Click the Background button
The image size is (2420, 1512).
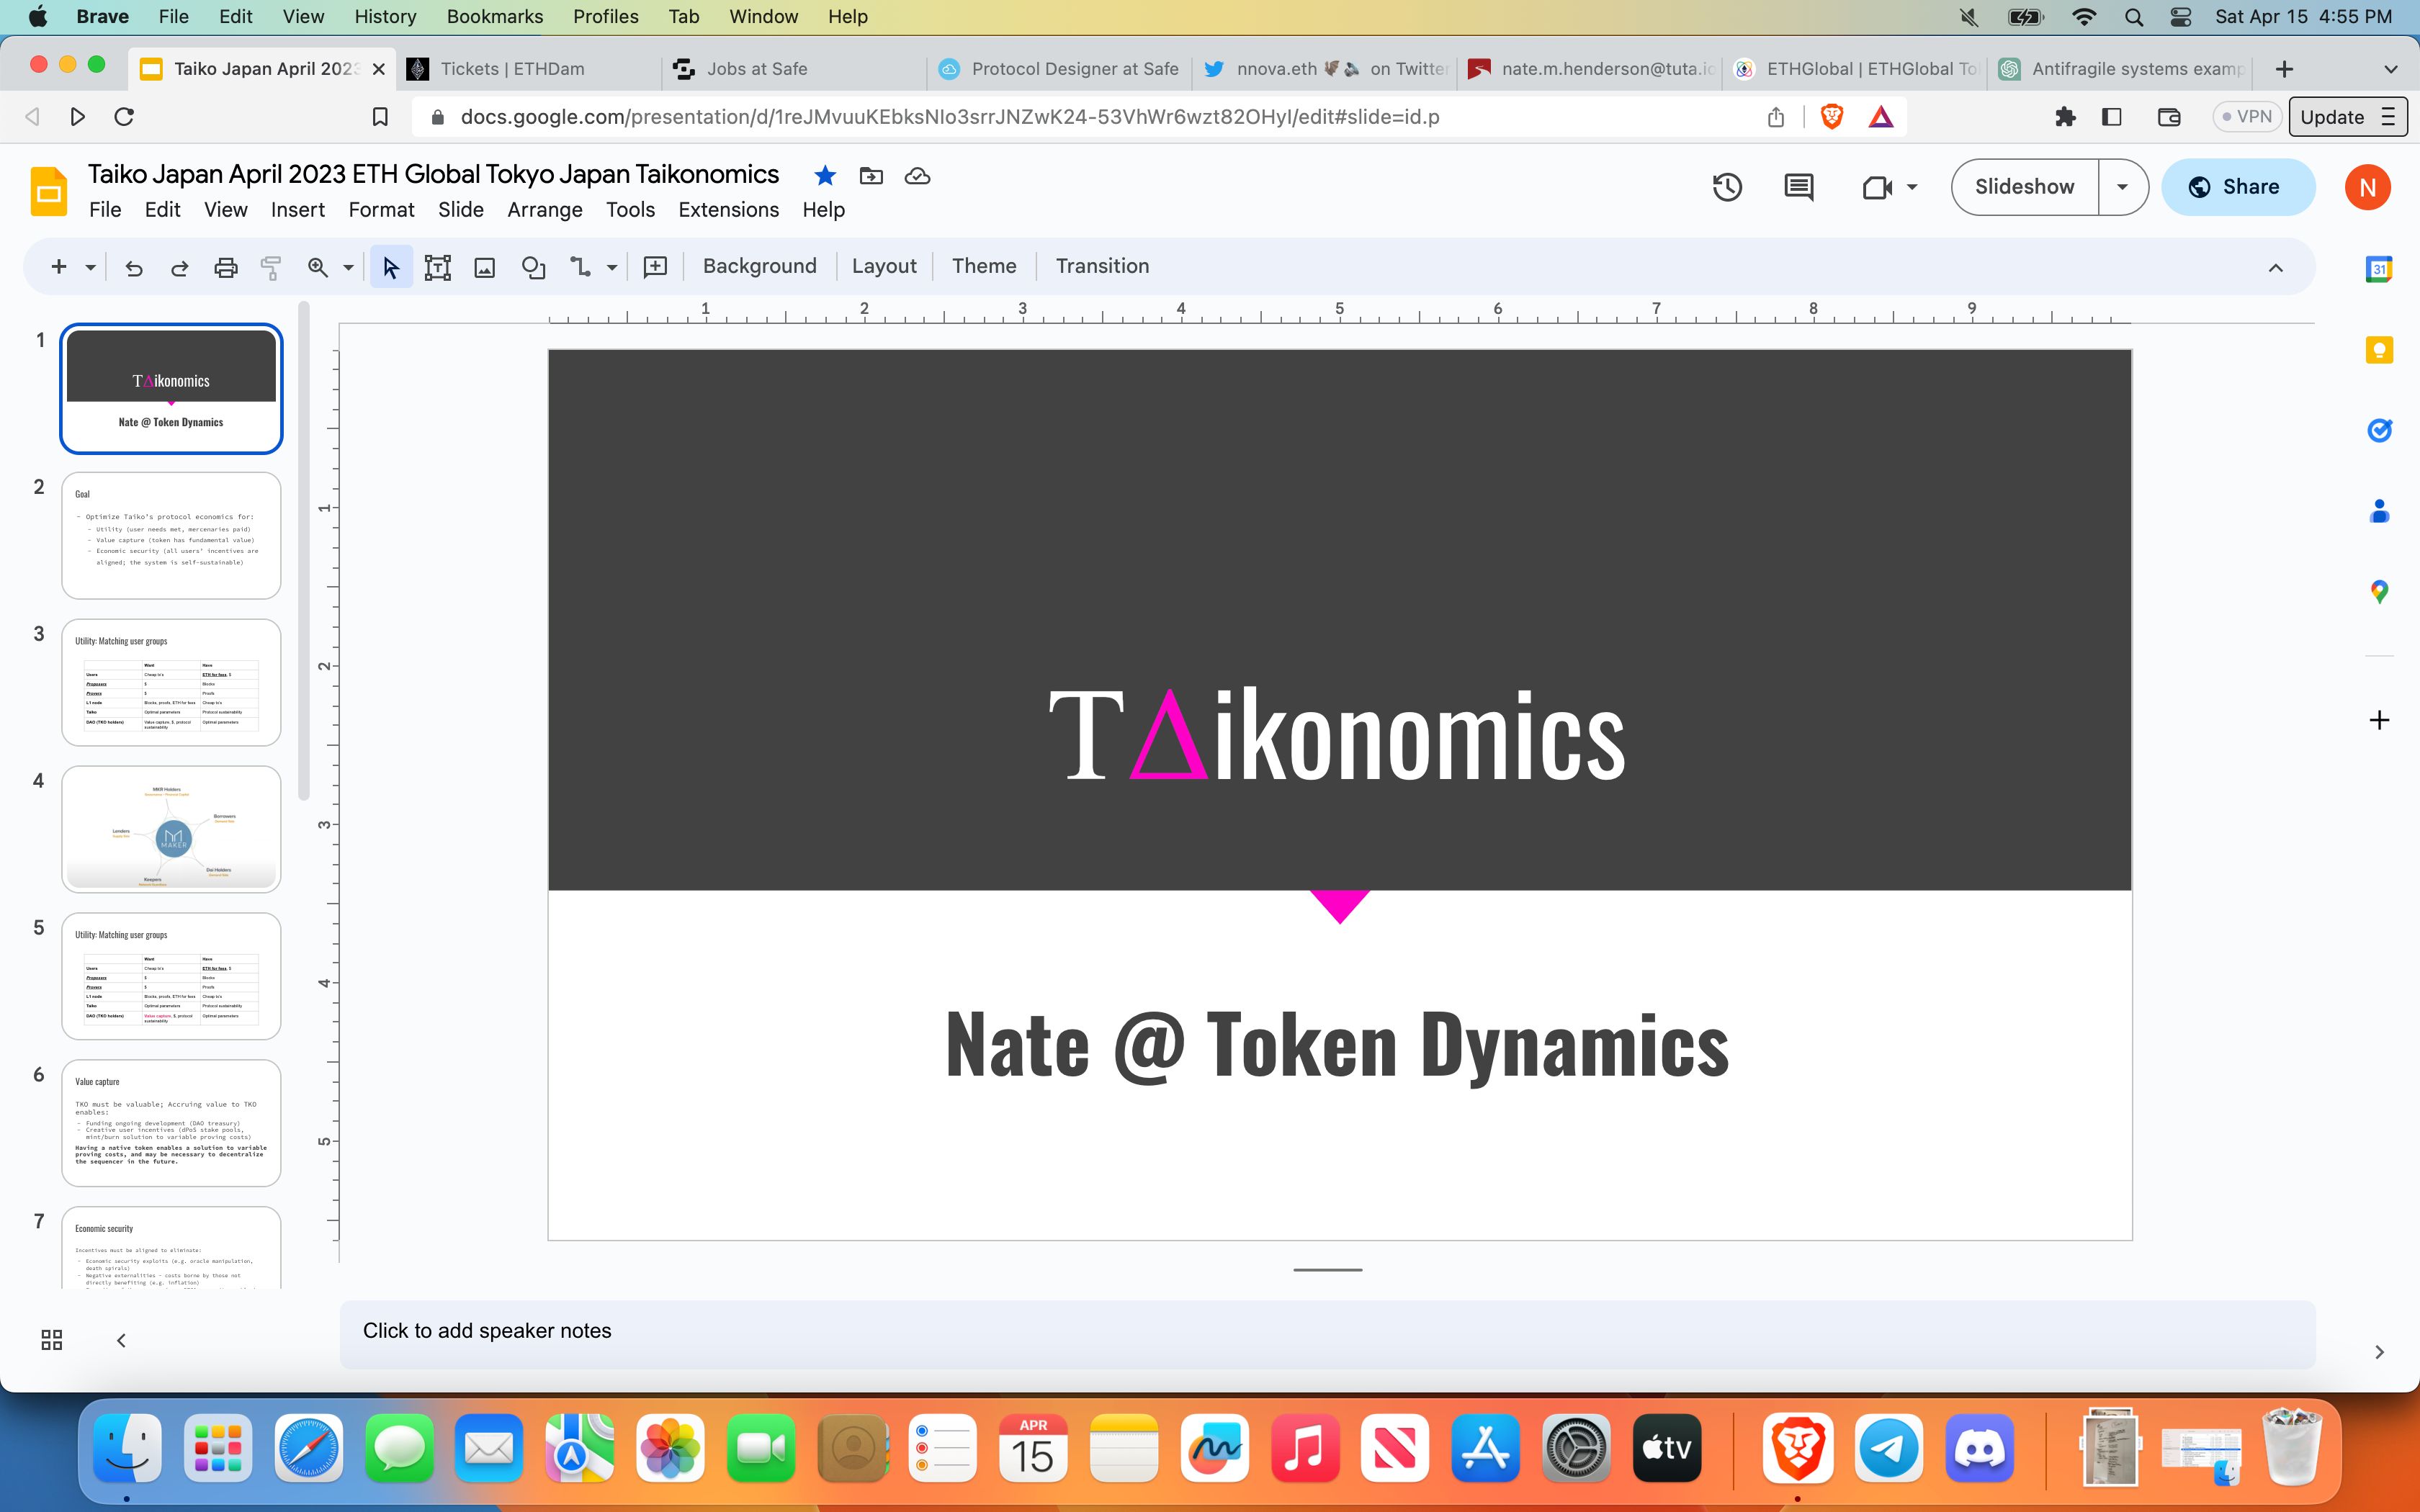760,267
